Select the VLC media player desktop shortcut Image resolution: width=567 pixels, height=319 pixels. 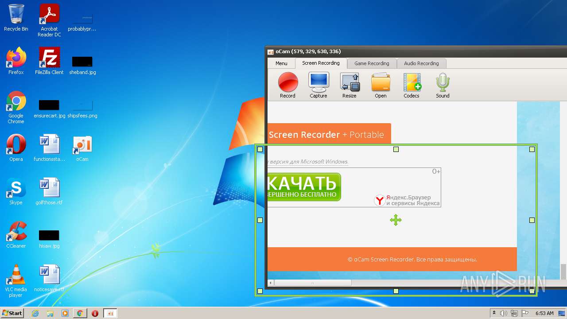coord(16,281)
